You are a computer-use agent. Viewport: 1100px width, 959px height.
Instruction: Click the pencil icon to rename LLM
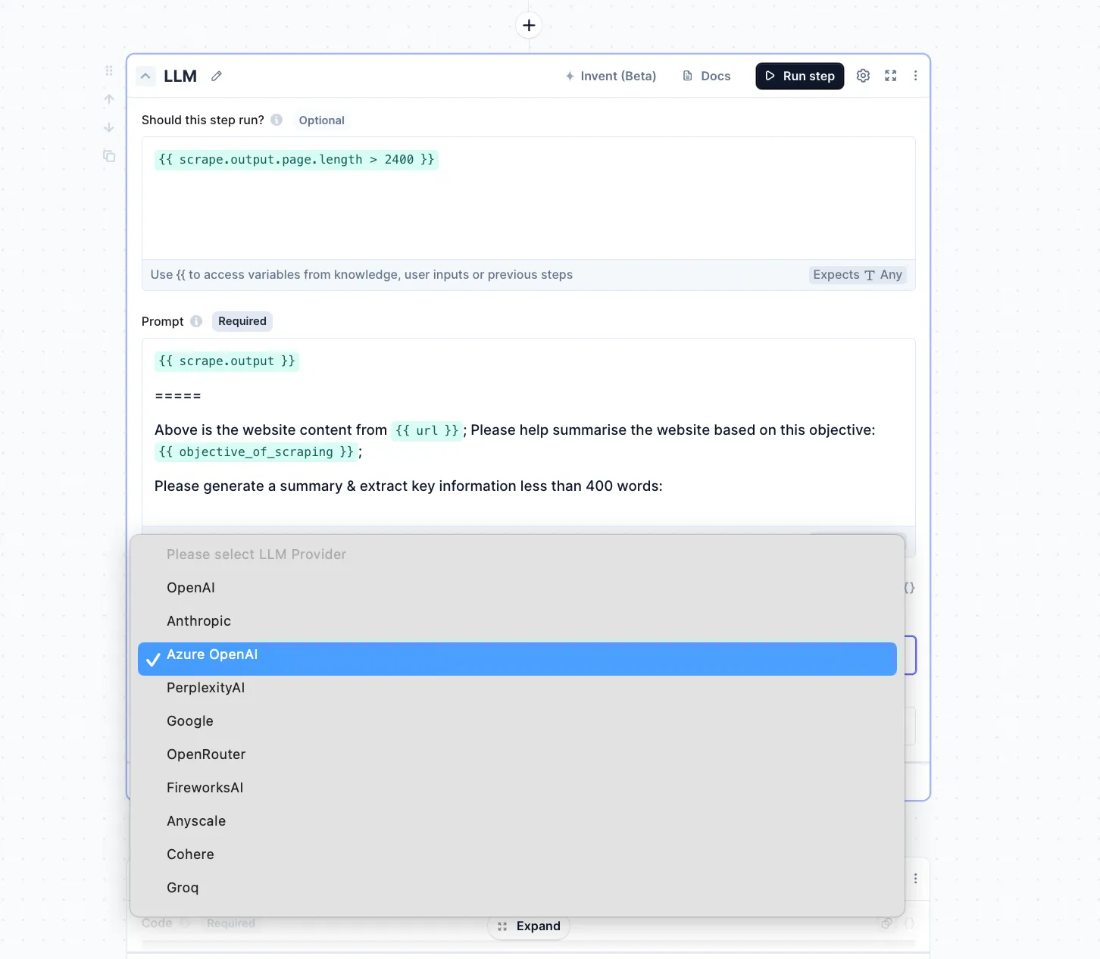pyautogui.click(x=217, y=76)
